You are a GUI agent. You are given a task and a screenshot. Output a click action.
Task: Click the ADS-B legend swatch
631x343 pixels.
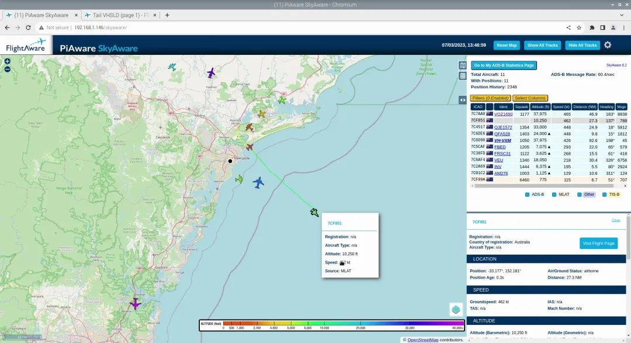[x=527, y=195]
